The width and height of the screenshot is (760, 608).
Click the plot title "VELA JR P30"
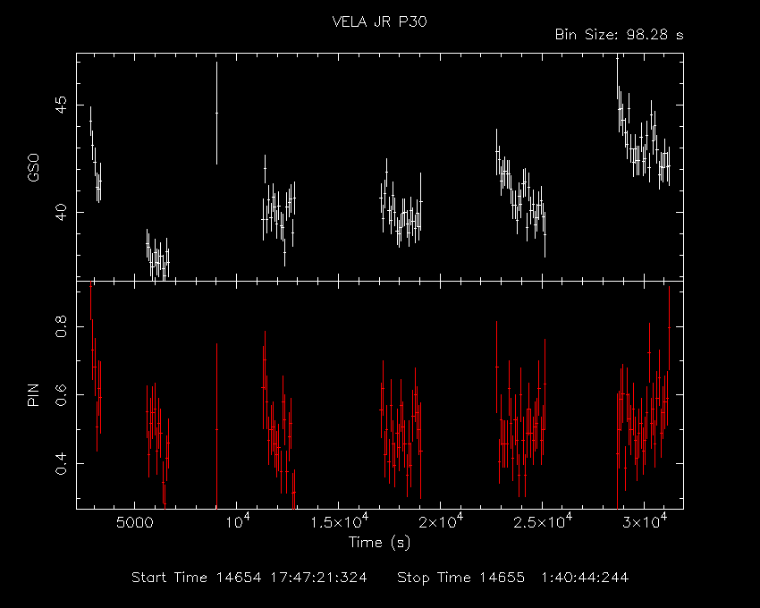click(x=379, y=21)
